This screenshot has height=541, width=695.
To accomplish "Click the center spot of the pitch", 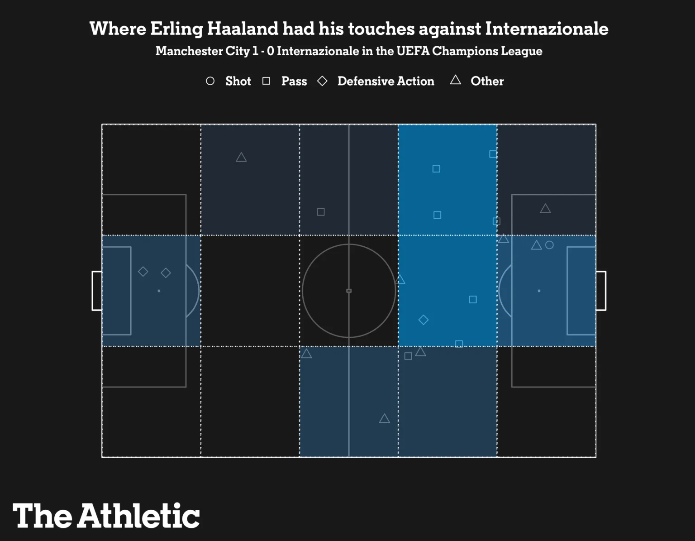I will (349, 291).
